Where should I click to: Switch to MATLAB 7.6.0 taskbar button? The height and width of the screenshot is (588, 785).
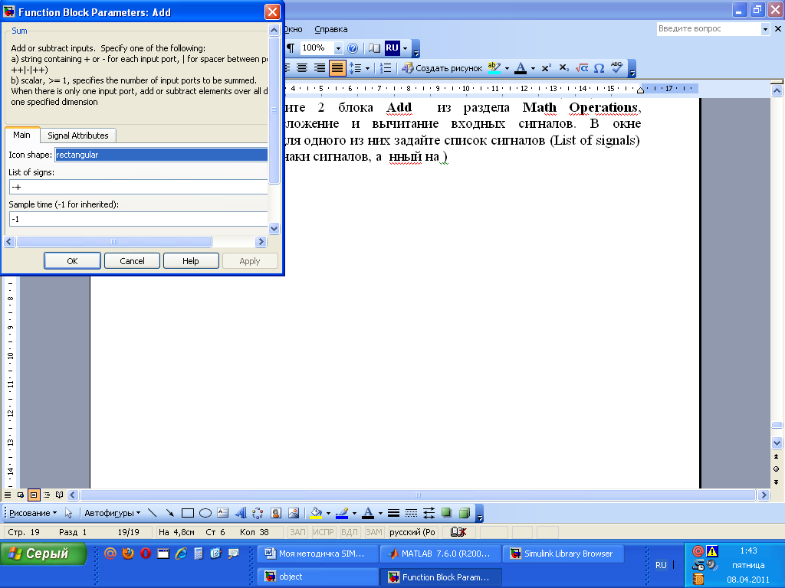441,554
